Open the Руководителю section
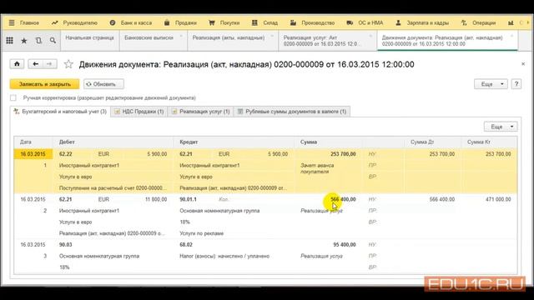Screen dimensions: 534x300 pos(74,22)
